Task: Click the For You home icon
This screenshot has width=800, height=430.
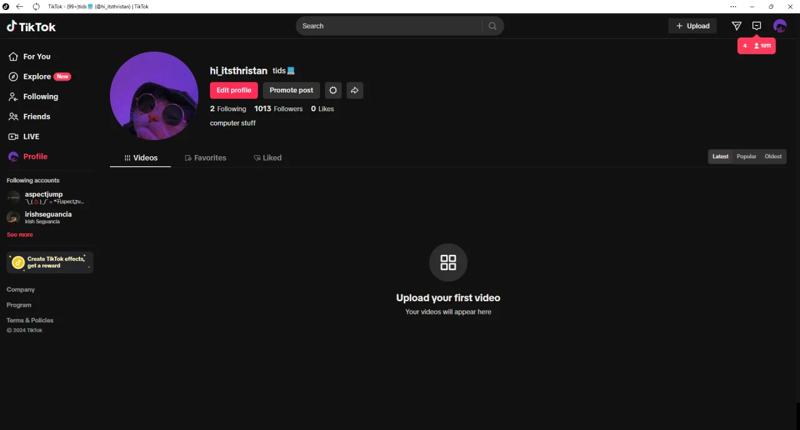Action: tap(13, 56)
